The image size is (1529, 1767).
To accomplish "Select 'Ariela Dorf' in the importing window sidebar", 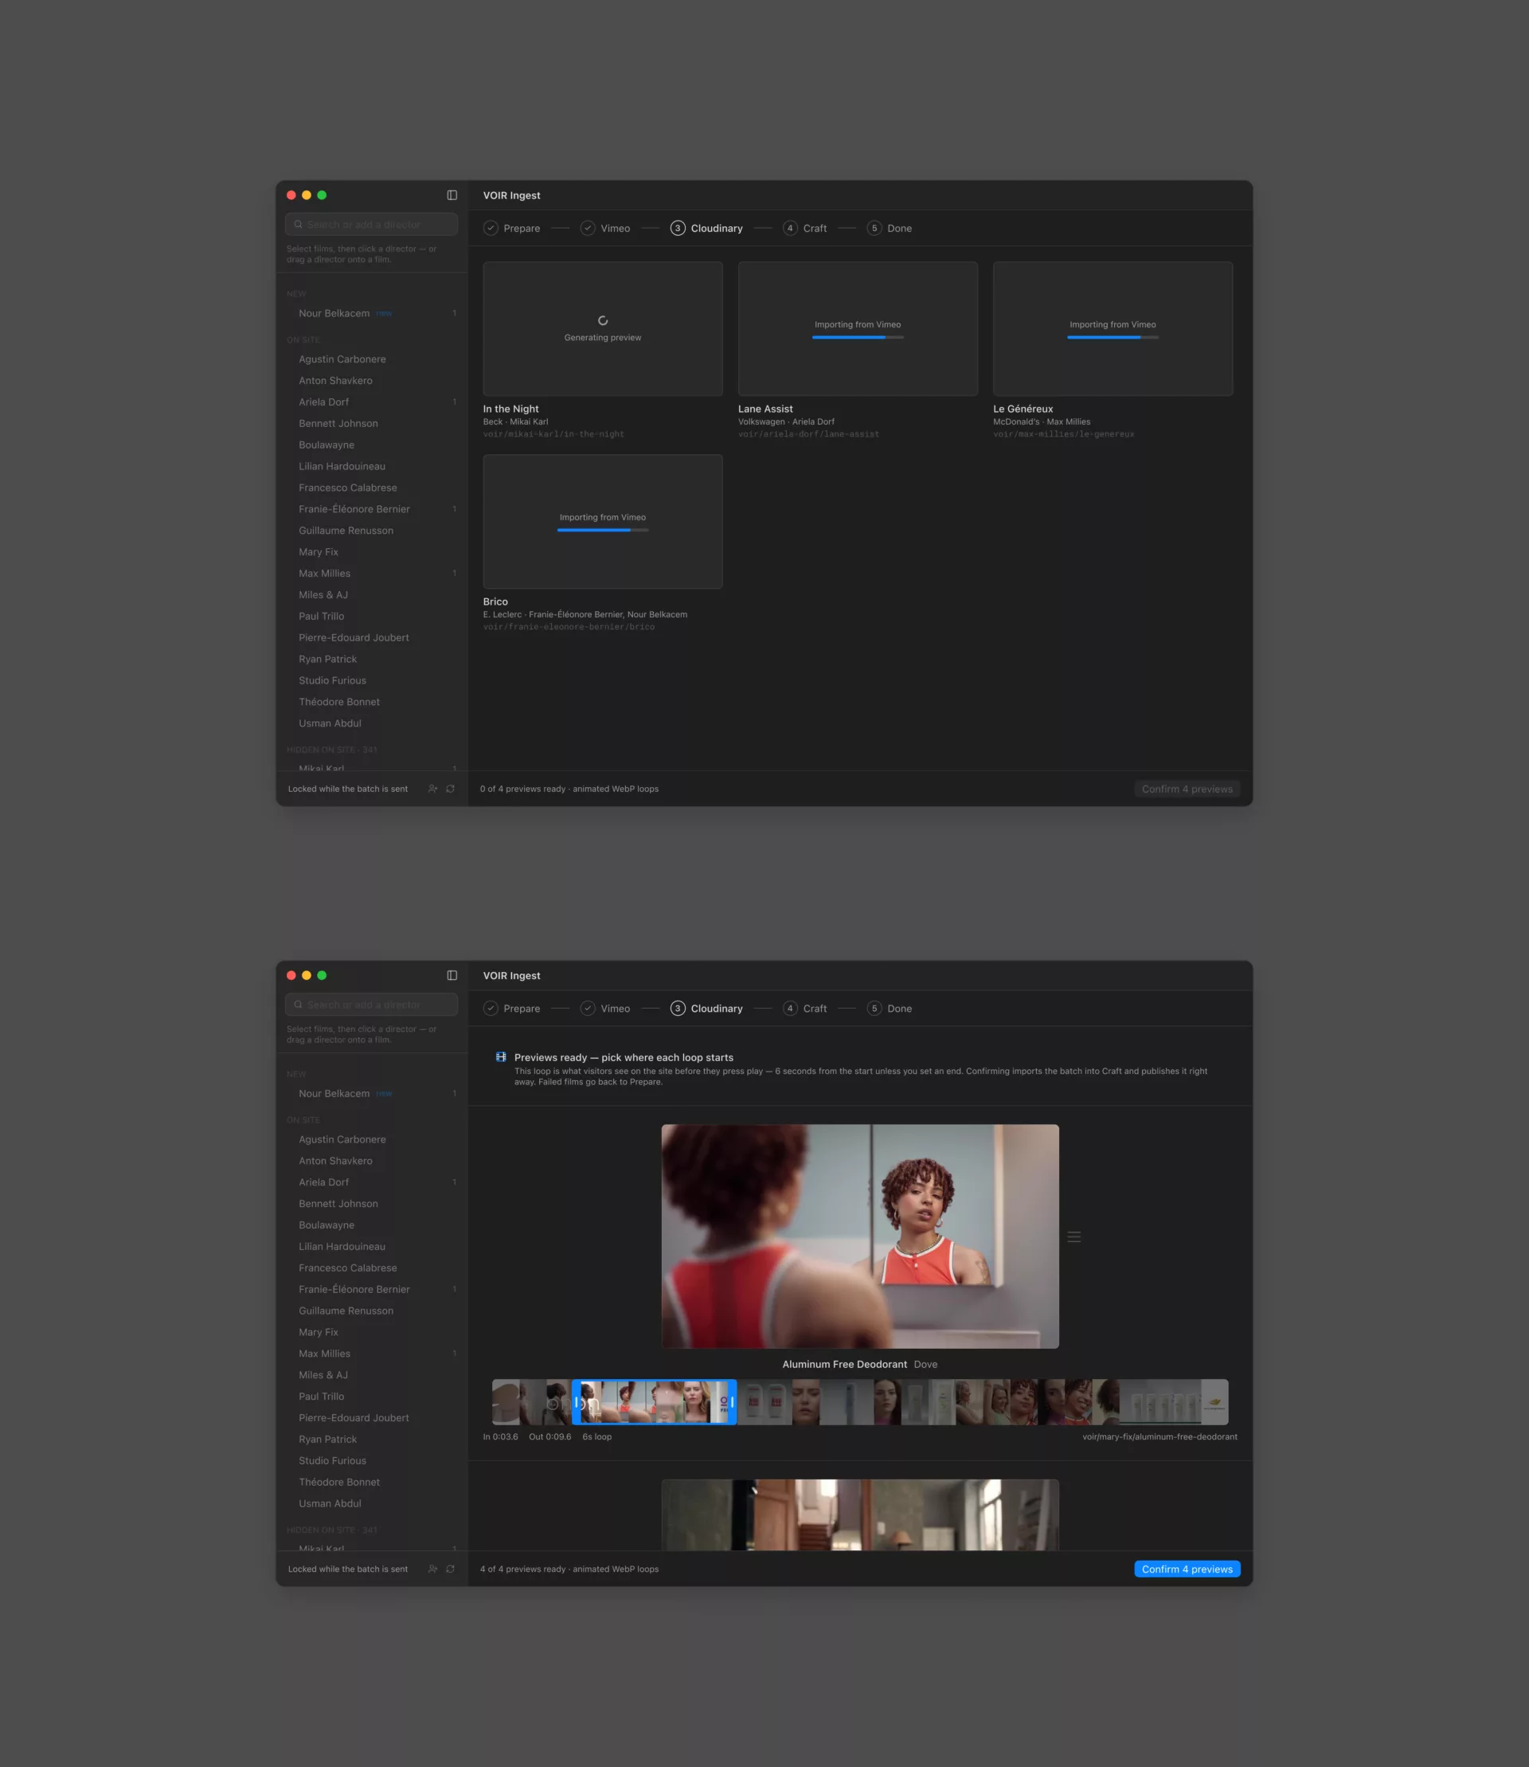I will click(x=373, y=402).
